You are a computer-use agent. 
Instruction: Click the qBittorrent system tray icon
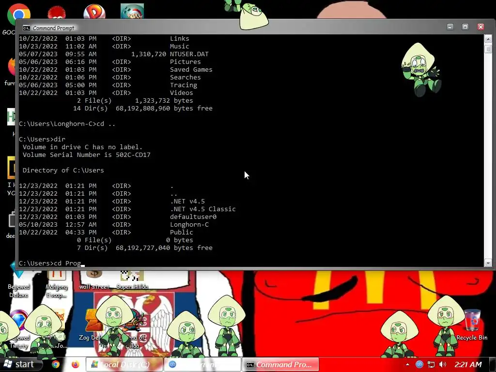(x=419, y=365)
